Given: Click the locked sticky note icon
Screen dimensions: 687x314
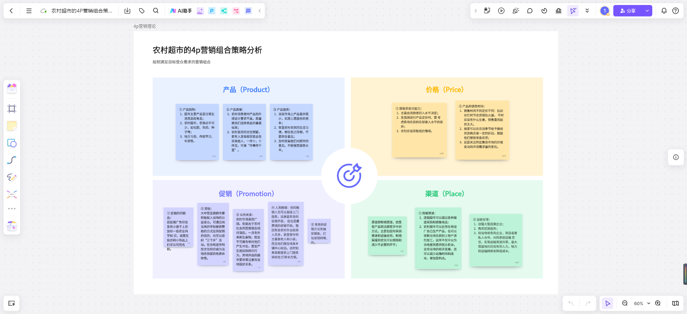Looking at the screenshot, I should click(x=487, y=11).
